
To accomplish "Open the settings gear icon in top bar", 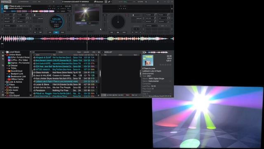I will (158, 2).
